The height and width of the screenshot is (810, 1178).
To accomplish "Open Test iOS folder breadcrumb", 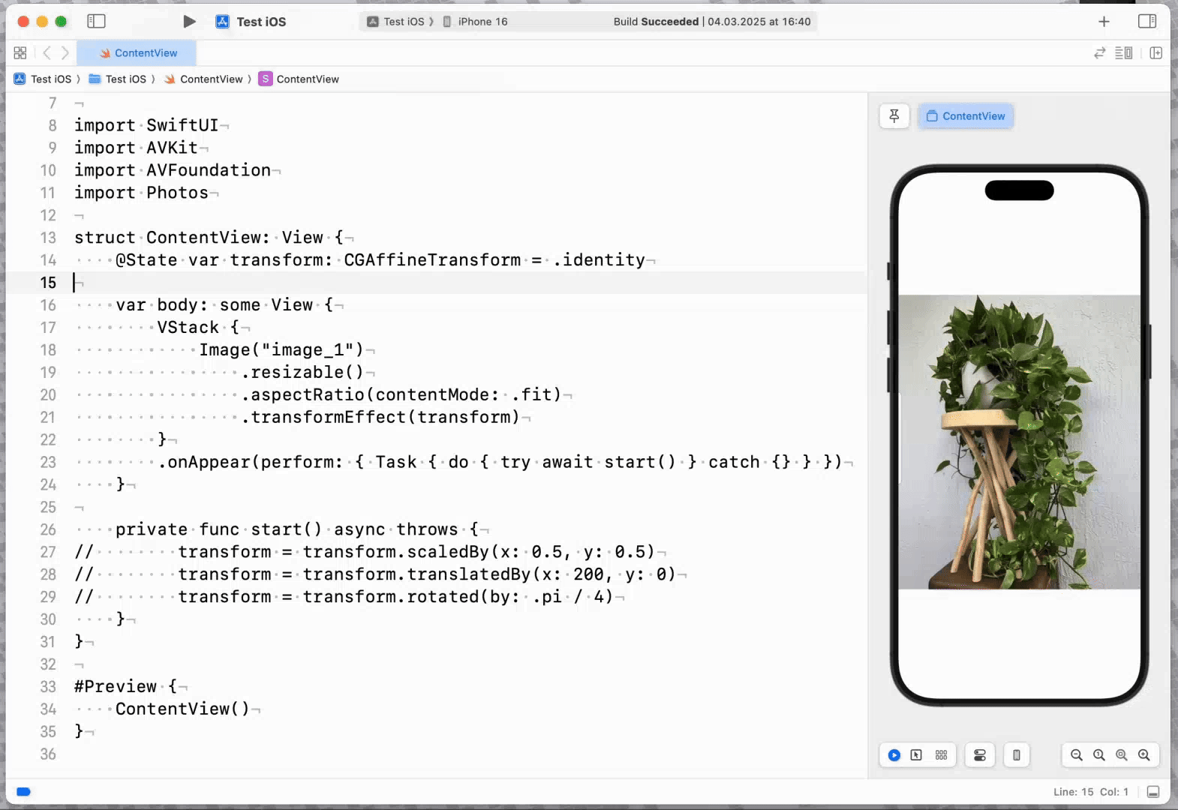I will [118, 79].
